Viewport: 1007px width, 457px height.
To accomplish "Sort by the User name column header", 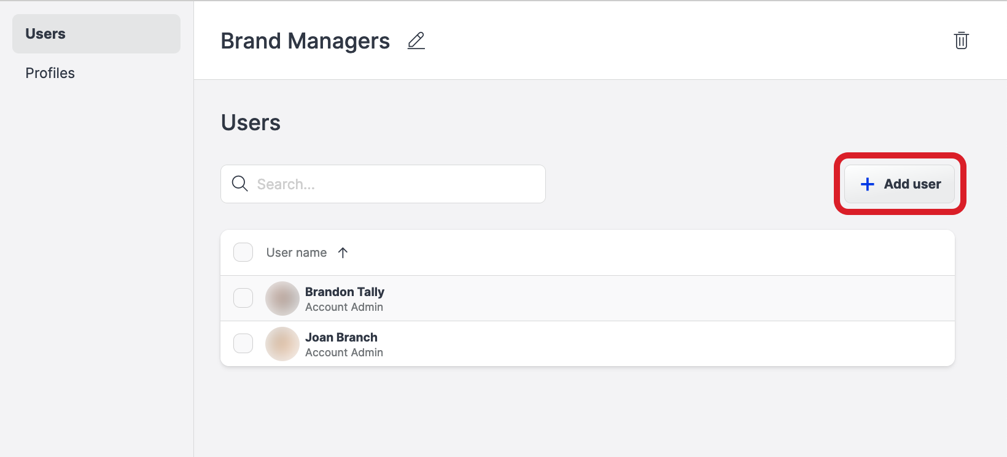I will coord(297,252).
